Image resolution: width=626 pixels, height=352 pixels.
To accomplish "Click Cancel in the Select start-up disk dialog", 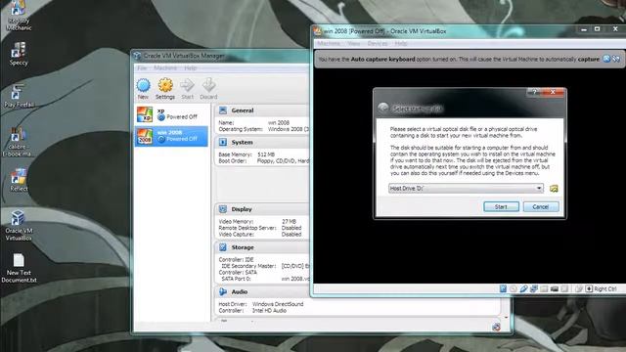I will (x=541, y=206).
